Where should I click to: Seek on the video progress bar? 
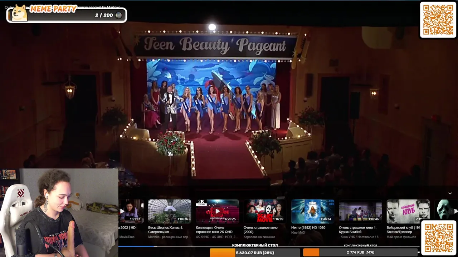coord(268,246)
